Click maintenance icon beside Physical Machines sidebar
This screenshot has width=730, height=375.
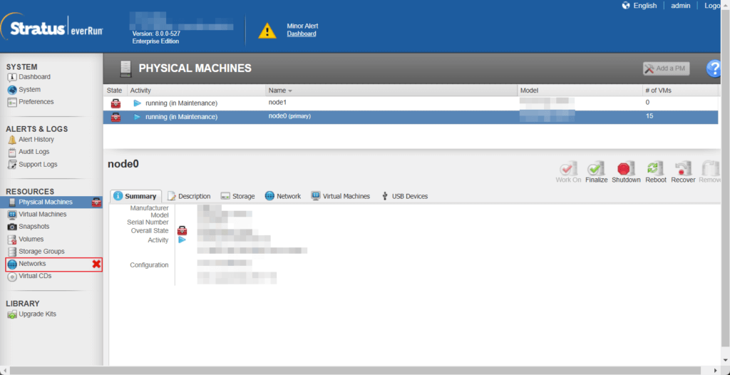(x=96, y=202)
